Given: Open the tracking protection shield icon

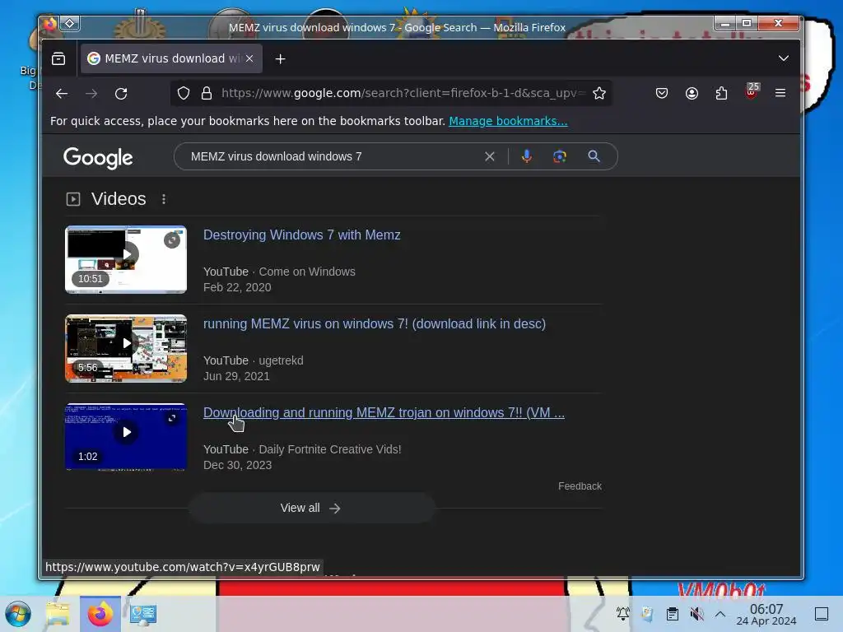Looking at the screenshot, I should coord(184,94).
